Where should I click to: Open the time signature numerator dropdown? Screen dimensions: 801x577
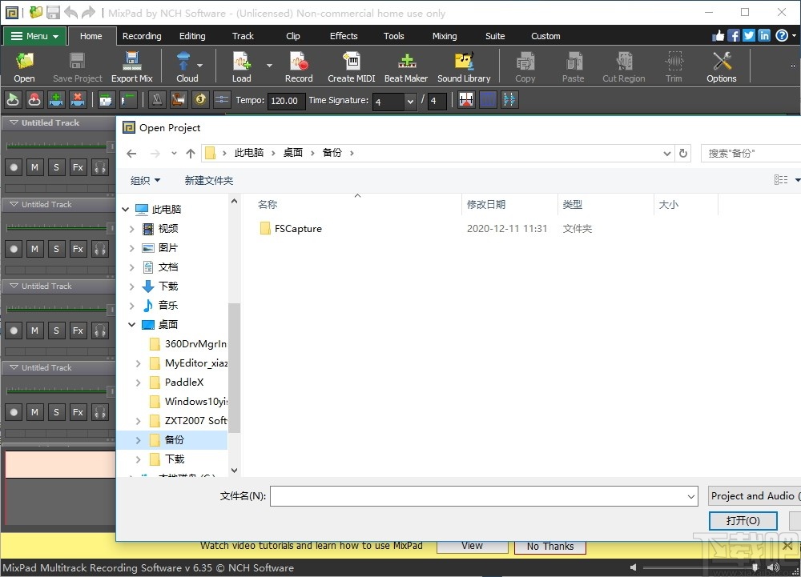click(x=409, y=101)
